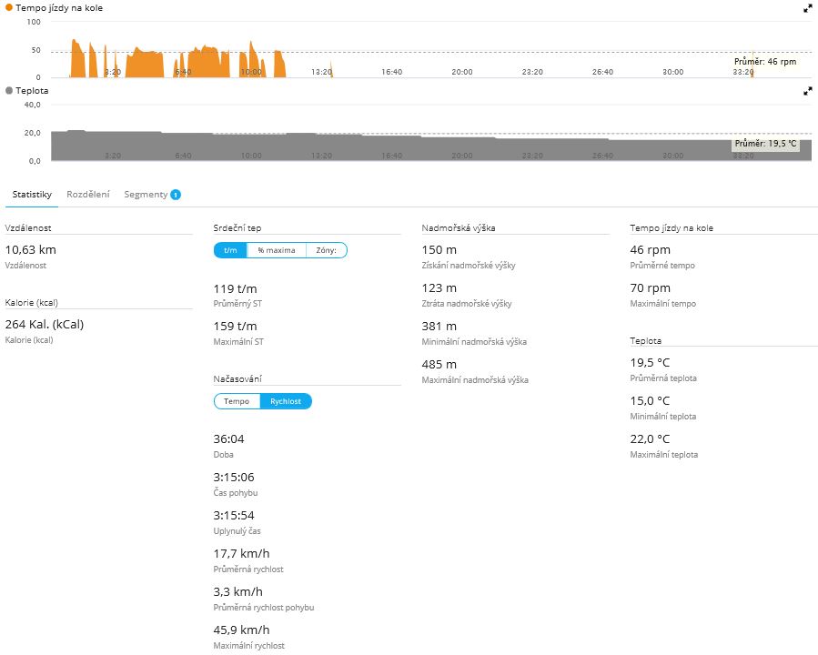
Task: Click the blue Segmenty count badge
Action: click(x=175, y=195)
